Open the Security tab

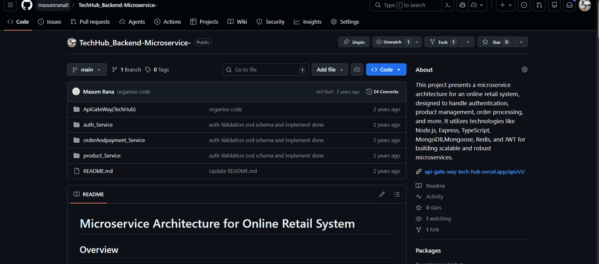(271, 22)
